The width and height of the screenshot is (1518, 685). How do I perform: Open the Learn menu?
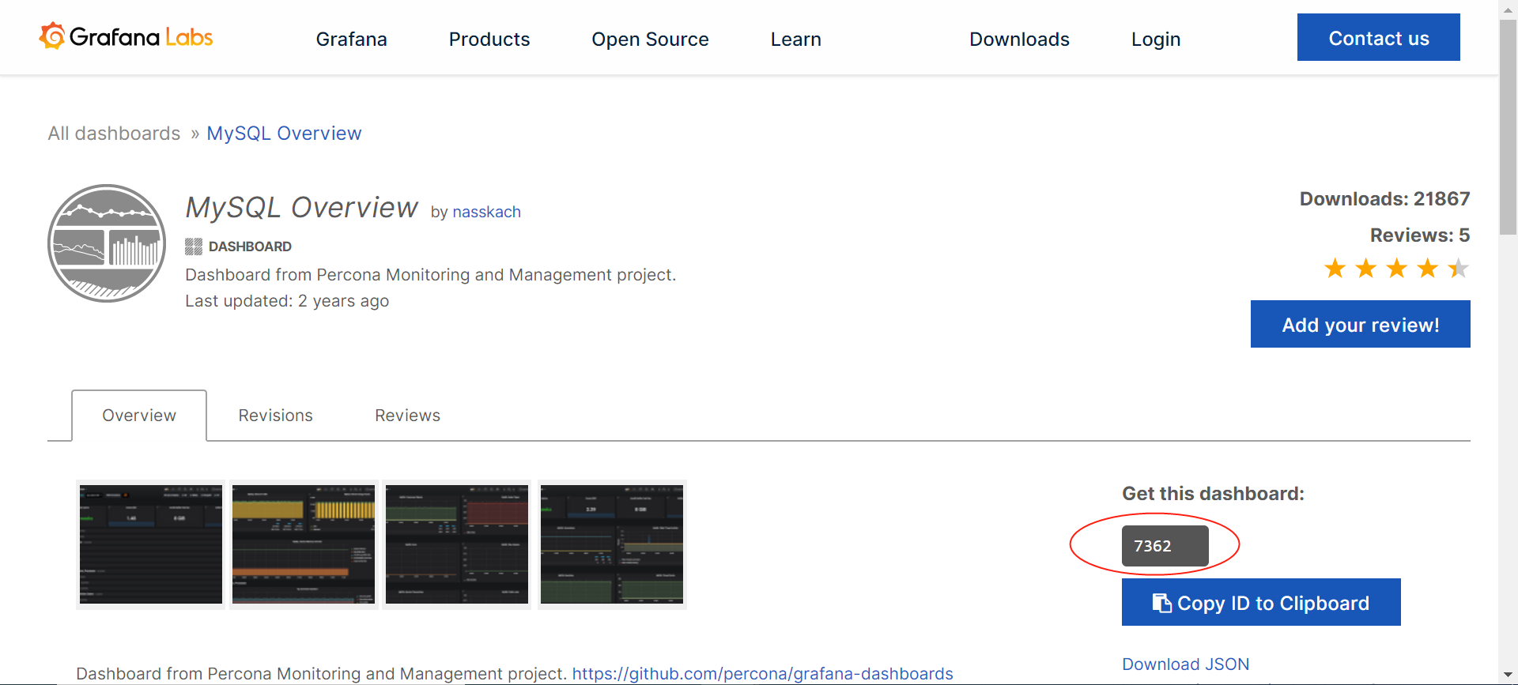796,39
